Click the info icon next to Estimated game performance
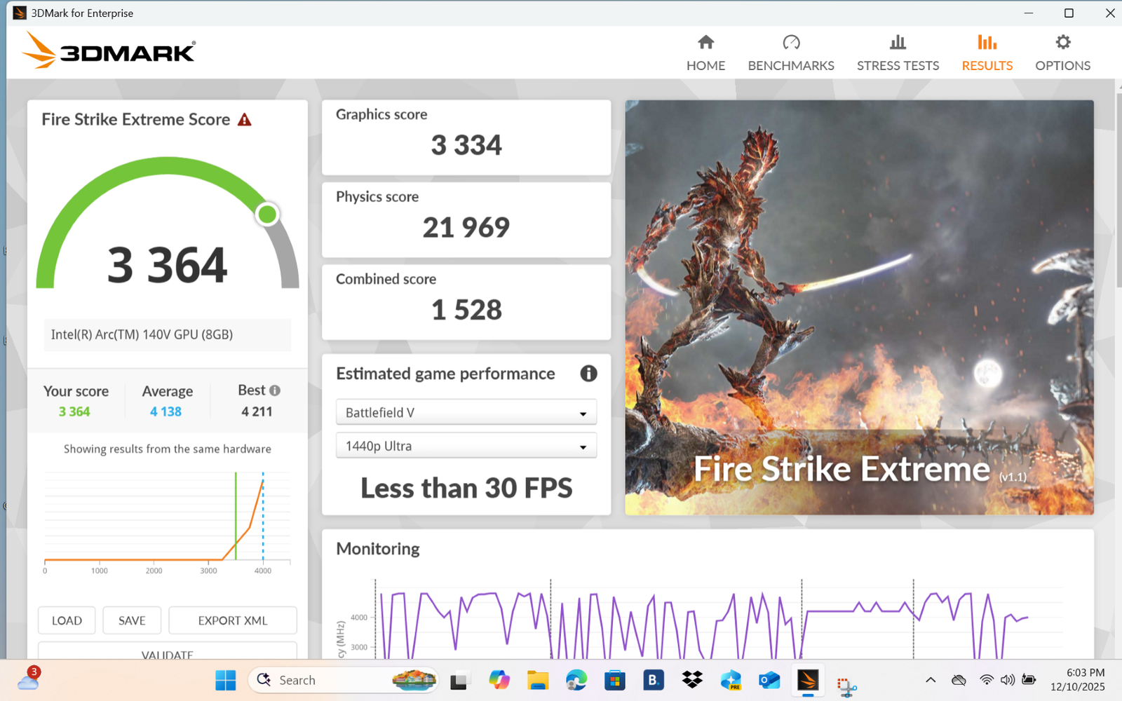The height and width of the screenshot is (701, 1122). tap(588, 374)
